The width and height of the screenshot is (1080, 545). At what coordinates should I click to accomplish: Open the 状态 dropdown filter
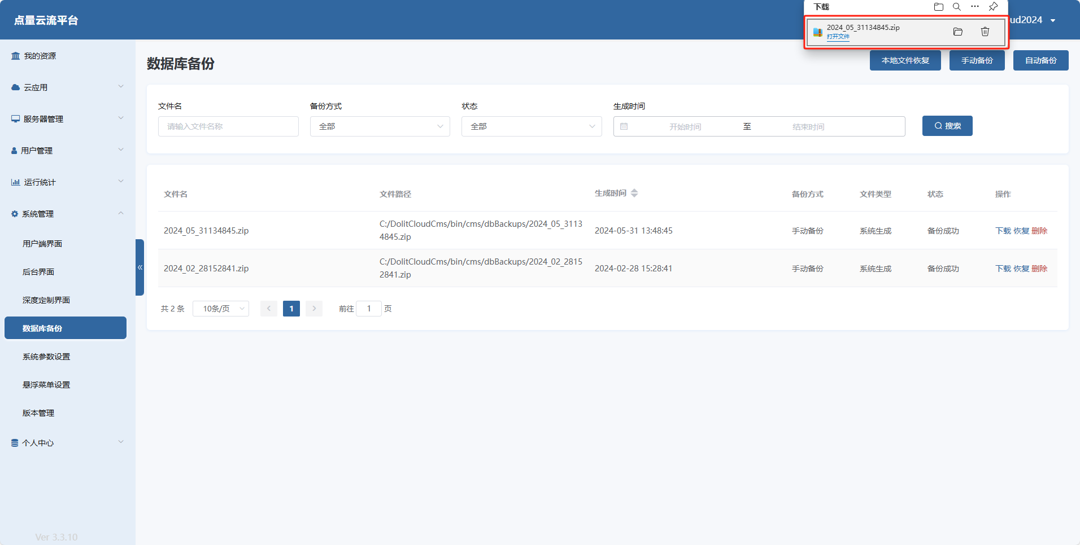pyautogui.click(x=531, y=126)
